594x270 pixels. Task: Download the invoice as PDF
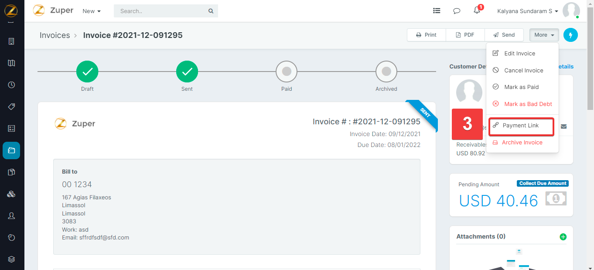pyautogui.click(x=465, y=35)
